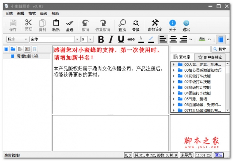233x161 pixels.
Task: Toggle underline U button
Action: [x=121, y=39]
